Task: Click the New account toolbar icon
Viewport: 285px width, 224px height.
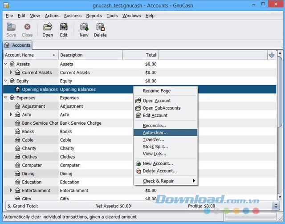Action: click(x=84, y=28)
